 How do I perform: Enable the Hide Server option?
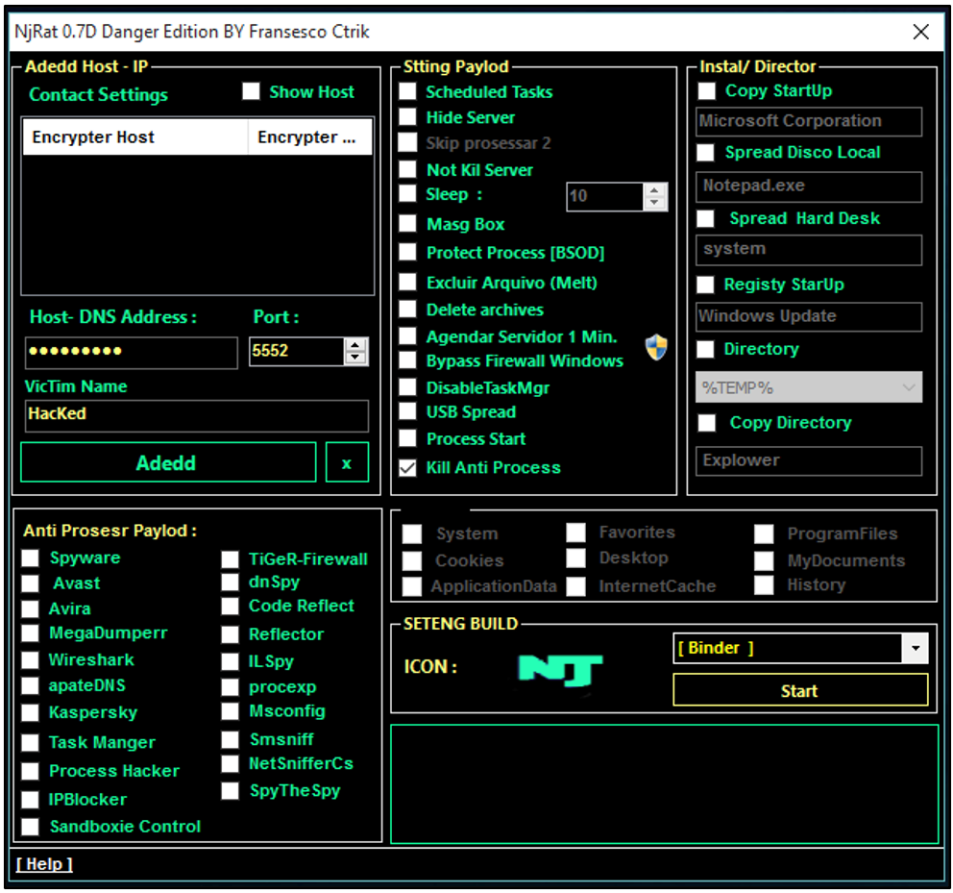(x=407, y=118)
